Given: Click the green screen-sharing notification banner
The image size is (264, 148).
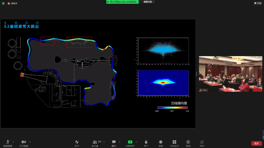Looking at the screenshot, I should (x=122, y=2).
